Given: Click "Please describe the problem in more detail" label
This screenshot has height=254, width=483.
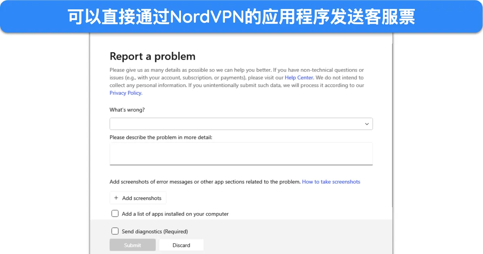Looking at the screenshot, I should click(x=161, y=137).
